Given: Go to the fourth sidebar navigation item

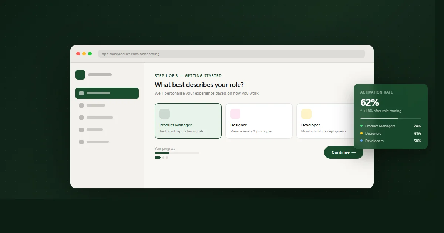Looking at the screenshot, I should (x=94, y=130).
